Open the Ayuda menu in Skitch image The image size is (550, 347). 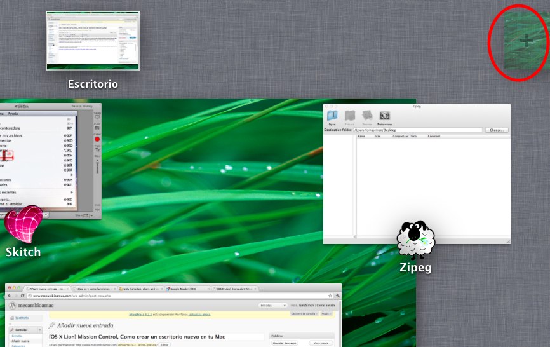click(x=13, y=114)
